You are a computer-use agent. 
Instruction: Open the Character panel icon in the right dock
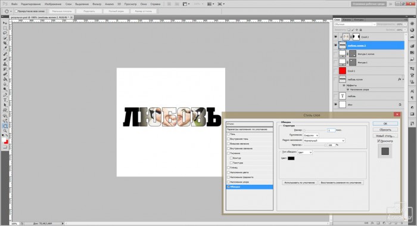pos(412,91)
